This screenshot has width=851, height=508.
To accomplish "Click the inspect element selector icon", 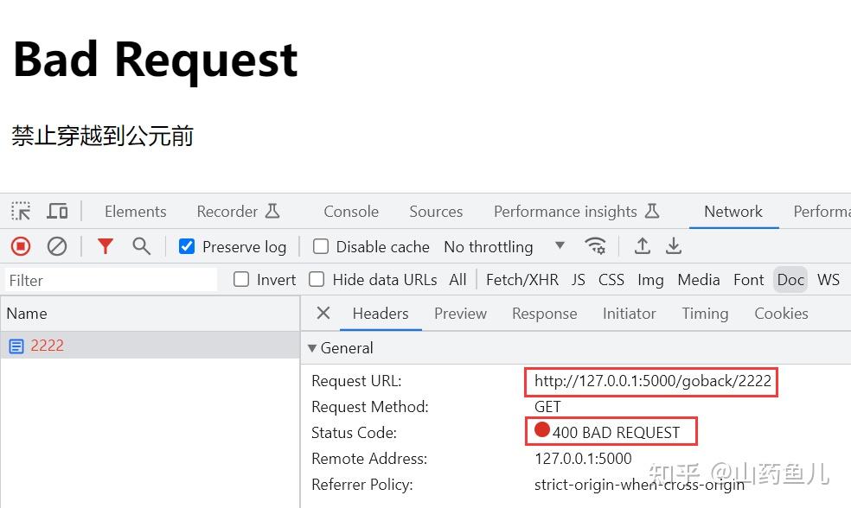I will [x=21, y=212].
